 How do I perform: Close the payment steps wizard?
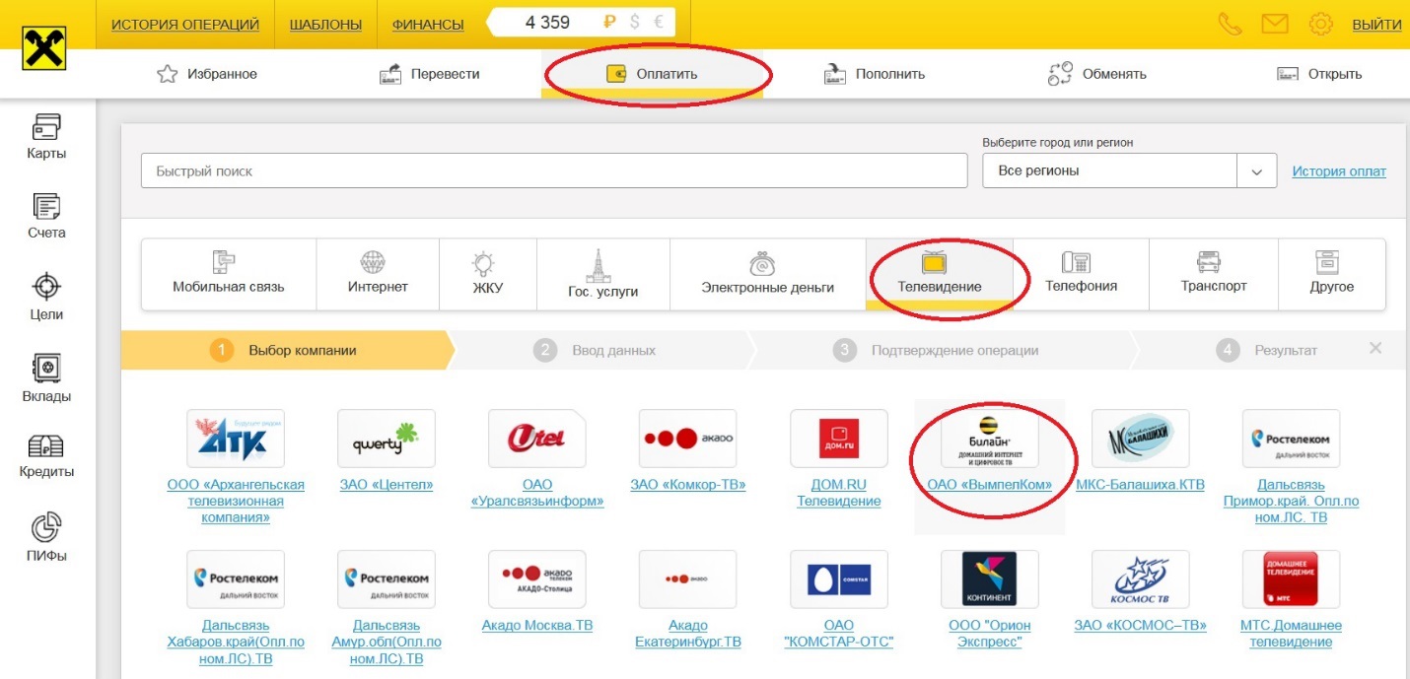(1375, 348)
